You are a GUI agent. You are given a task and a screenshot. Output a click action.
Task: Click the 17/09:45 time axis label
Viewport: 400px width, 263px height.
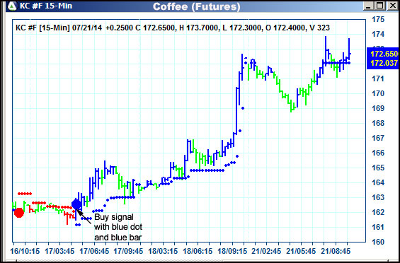point(129,251)
